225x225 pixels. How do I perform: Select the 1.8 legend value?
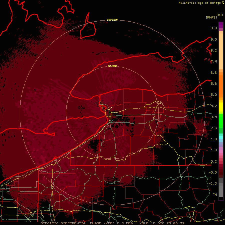pos(214,139)
